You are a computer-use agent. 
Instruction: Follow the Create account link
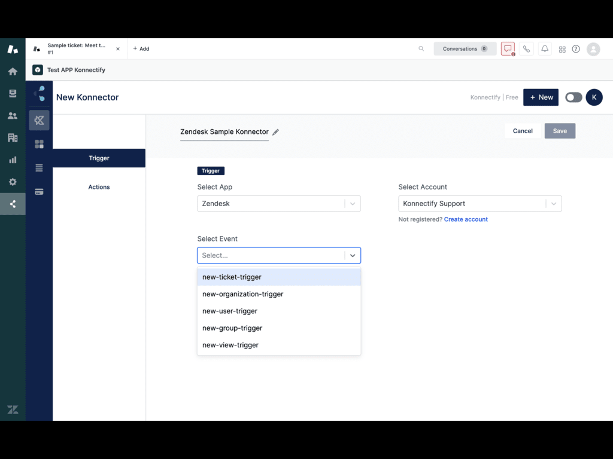pos(466,219)
